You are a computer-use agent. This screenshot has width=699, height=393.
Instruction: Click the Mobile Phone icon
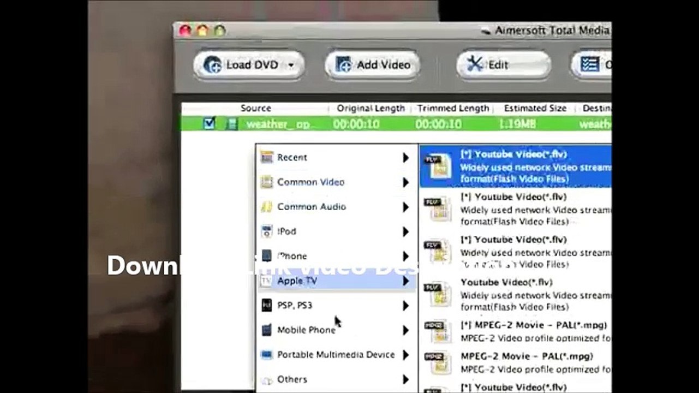[266, 330]
